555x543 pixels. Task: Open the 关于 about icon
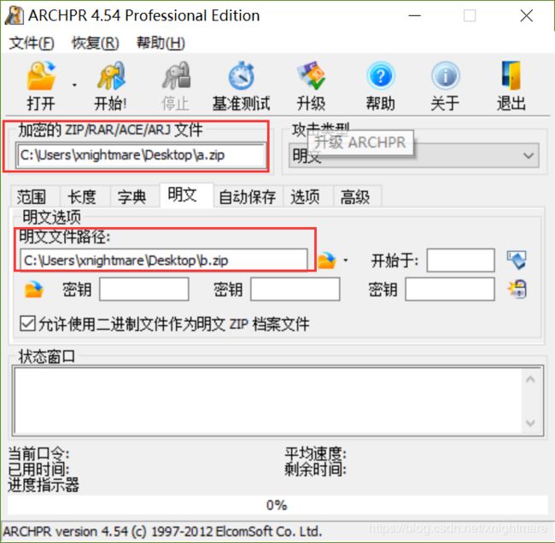[445, 76]
